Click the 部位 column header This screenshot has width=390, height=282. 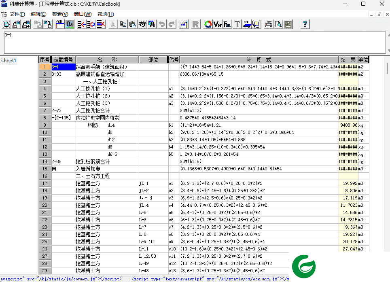coord(153,60)
